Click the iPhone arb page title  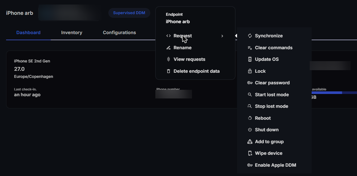point(20,13)
